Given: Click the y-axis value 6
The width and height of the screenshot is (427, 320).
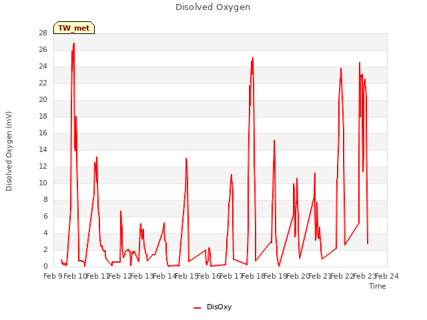Looking at the screenshot, I should pyautogui.click(x=45, y=216).
